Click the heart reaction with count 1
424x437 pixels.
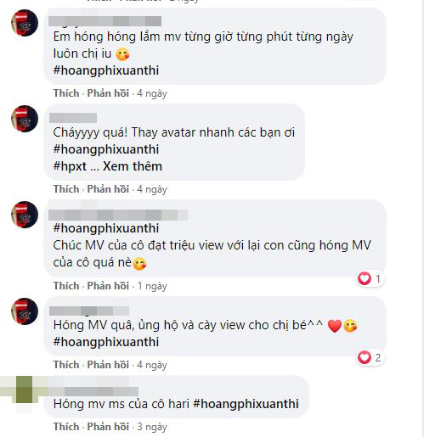(370, 279)
